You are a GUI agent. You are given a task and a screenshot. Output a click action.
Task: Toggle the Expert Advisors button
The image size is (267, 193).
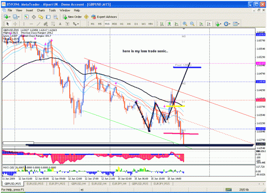coord(104,17)
